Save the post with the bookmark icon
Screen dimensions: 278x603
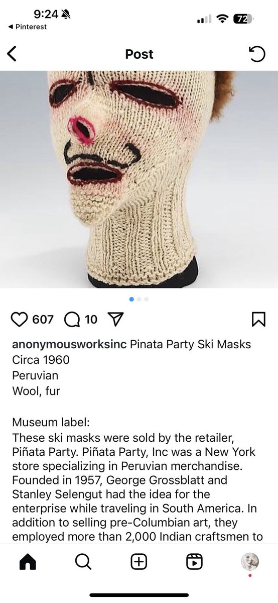258,320
